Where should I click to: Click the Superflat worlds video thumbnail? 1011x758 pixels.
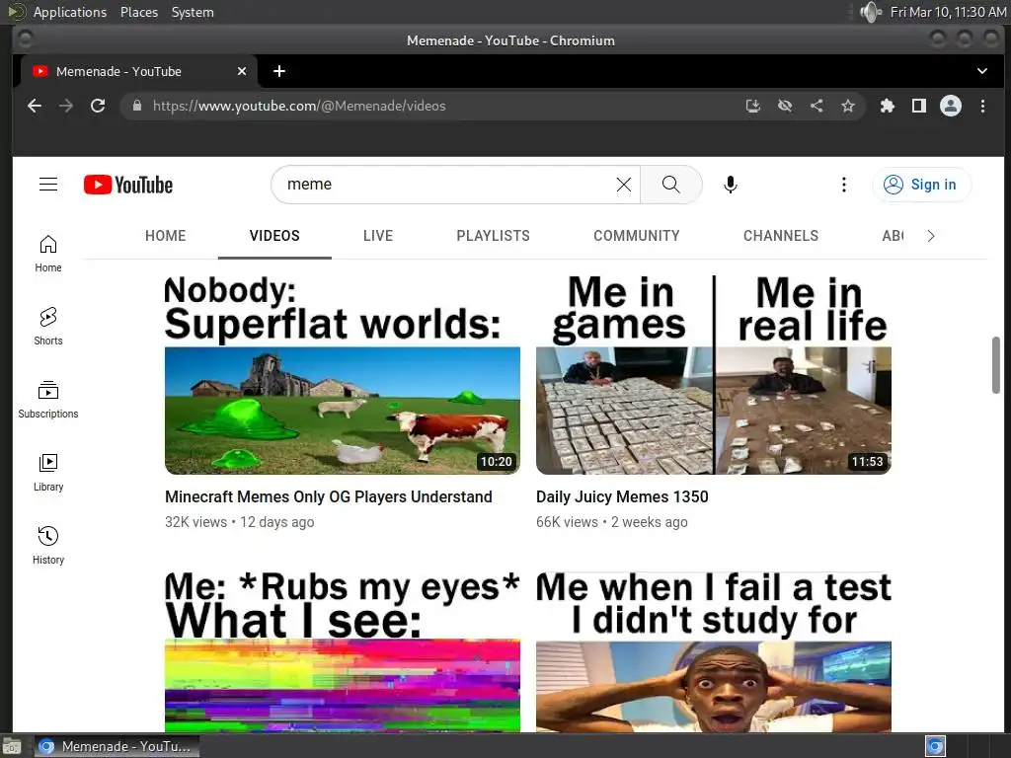343,375
